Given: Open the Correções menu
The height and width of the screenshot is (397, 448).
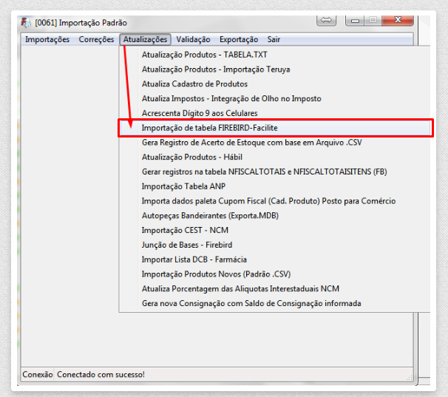Looking at the screenshot, I should [96, 39].
